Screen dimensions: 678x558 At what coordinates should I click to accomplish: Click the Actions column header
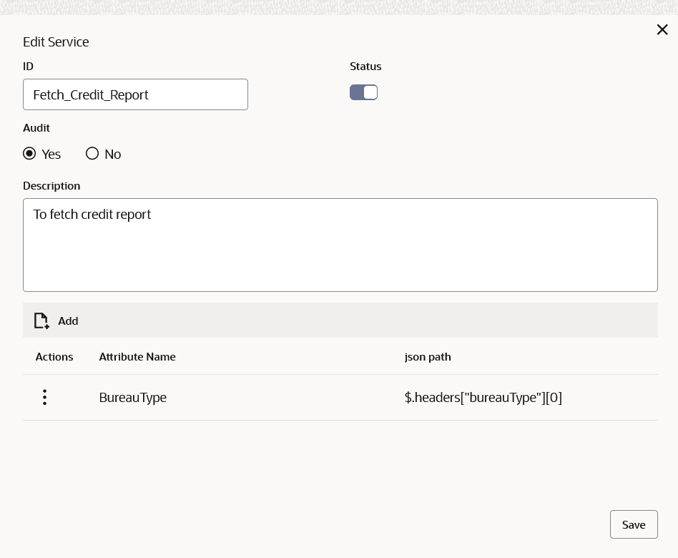coord(54,357)
